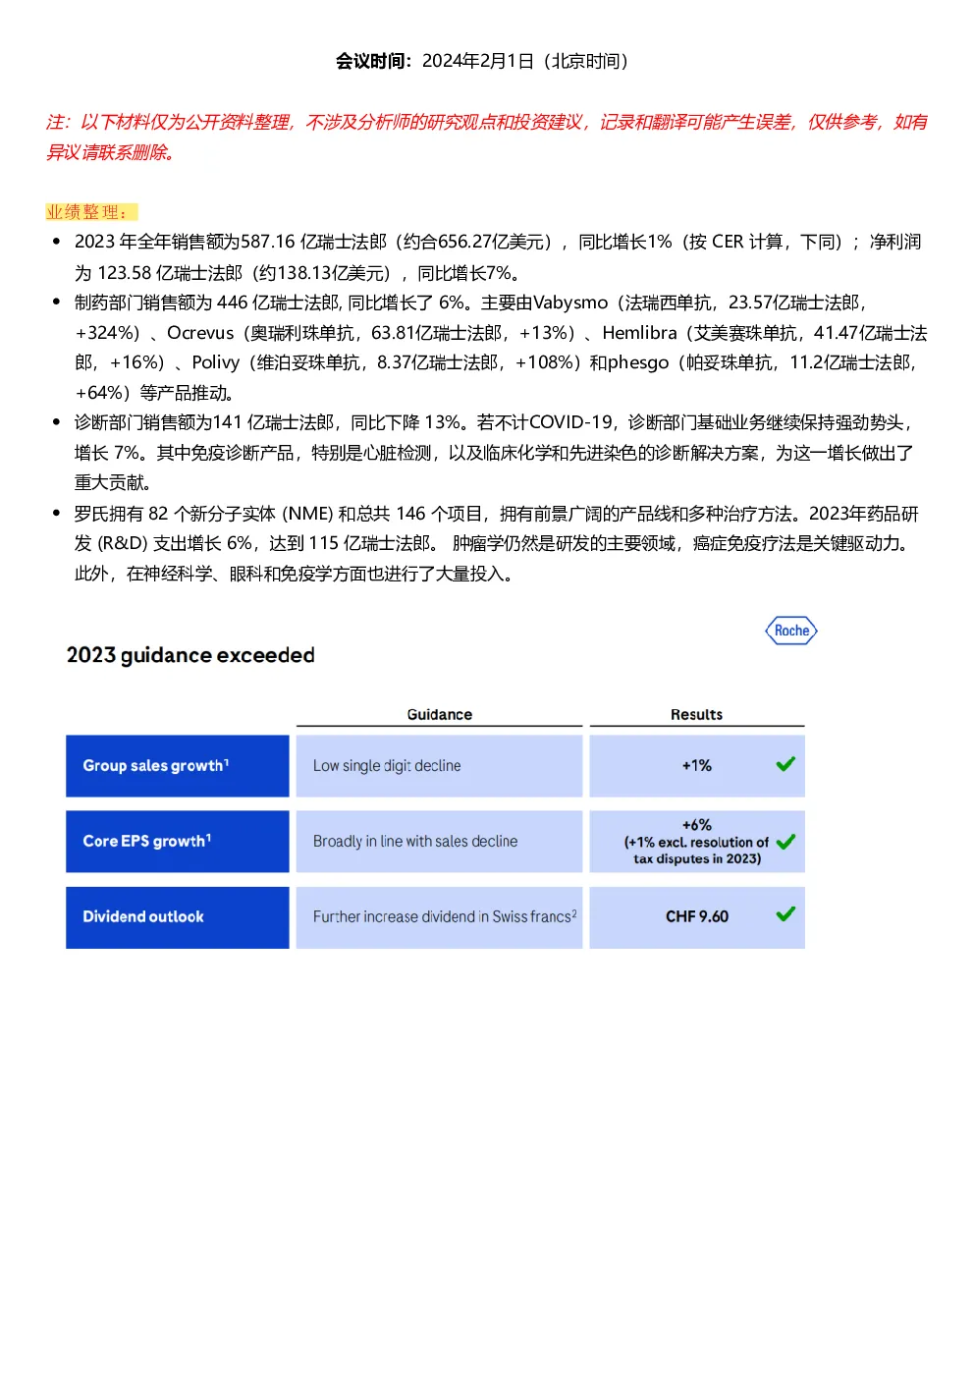Click the bullet text starting '罗氏拥有 82'
The image size is (974, 1377).
497,543
